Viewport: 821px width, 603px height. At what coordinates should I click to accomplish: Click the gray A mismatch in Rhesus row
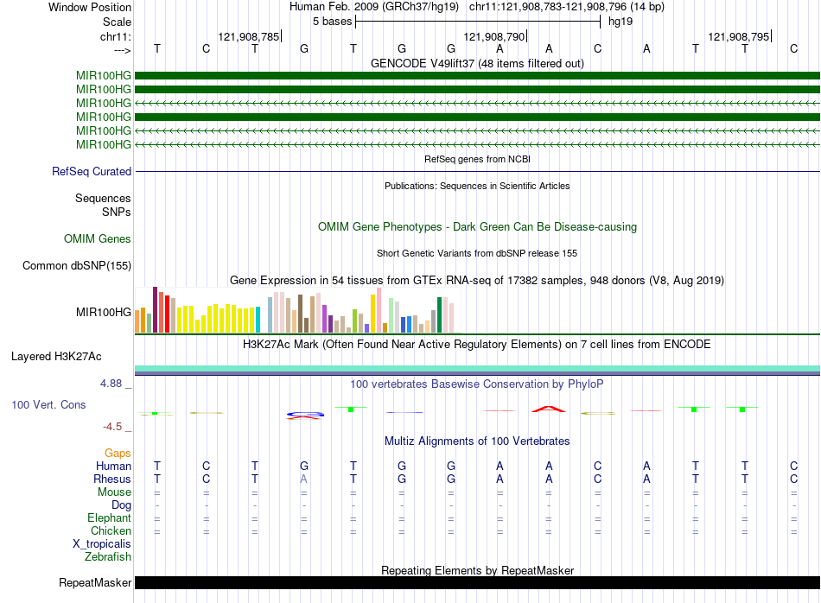[x=303, y=479]
